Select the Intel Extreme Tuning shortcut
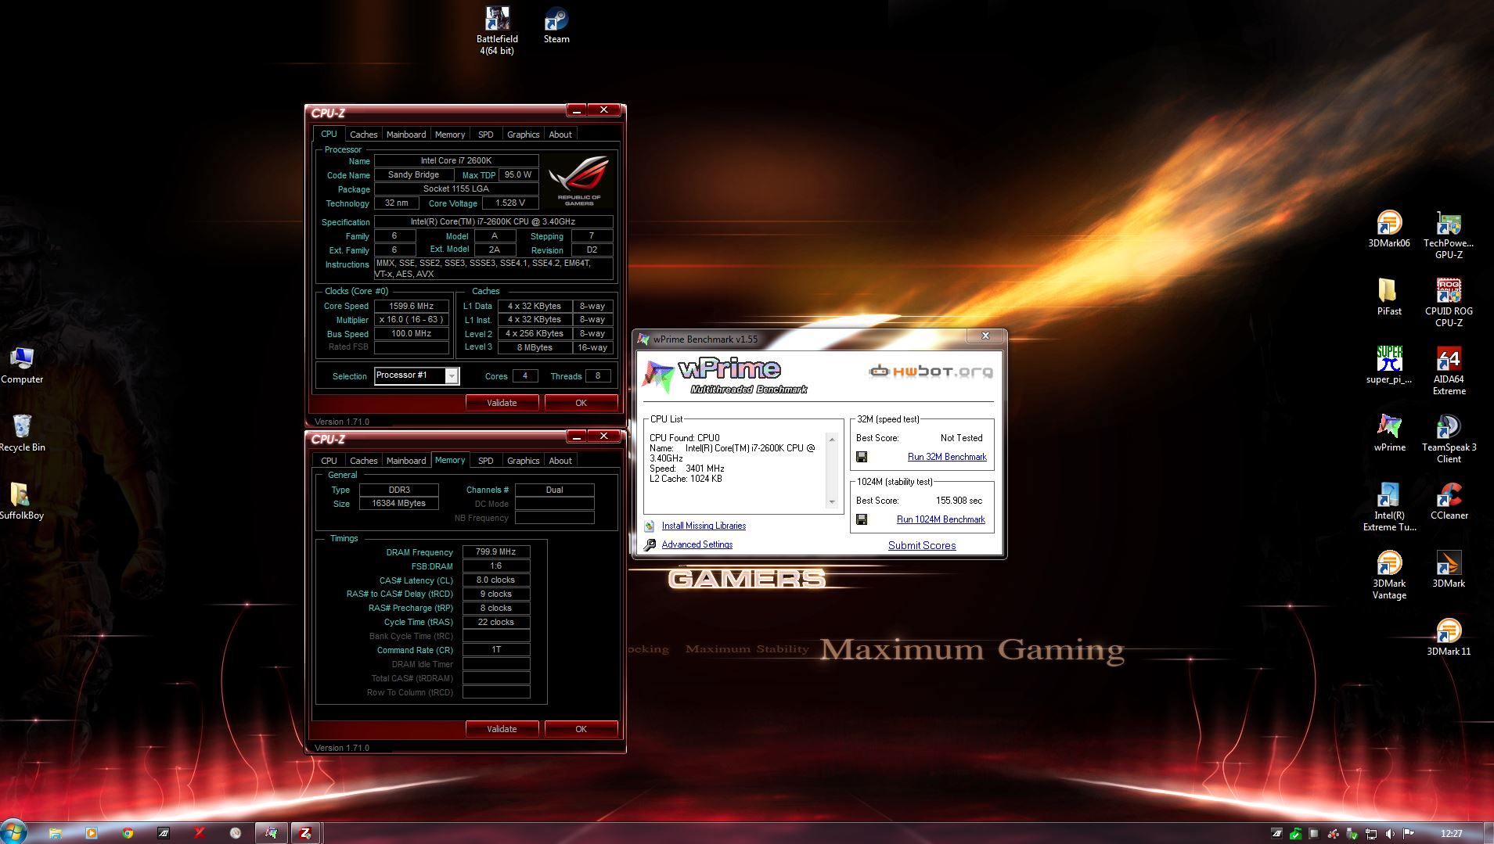1494x844 pixels. tap(1389, 507)
